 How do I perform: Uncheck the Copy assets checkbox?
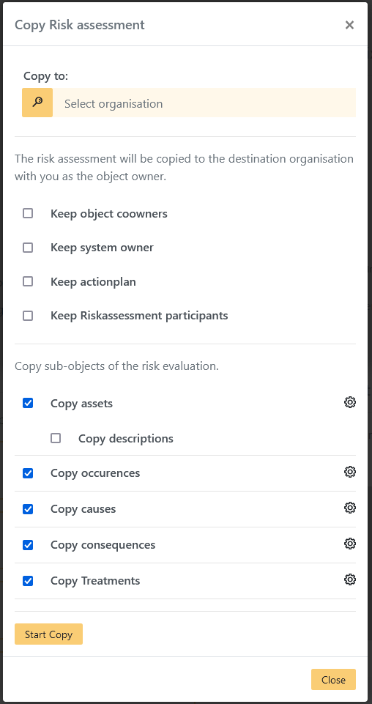pos(28,403)
